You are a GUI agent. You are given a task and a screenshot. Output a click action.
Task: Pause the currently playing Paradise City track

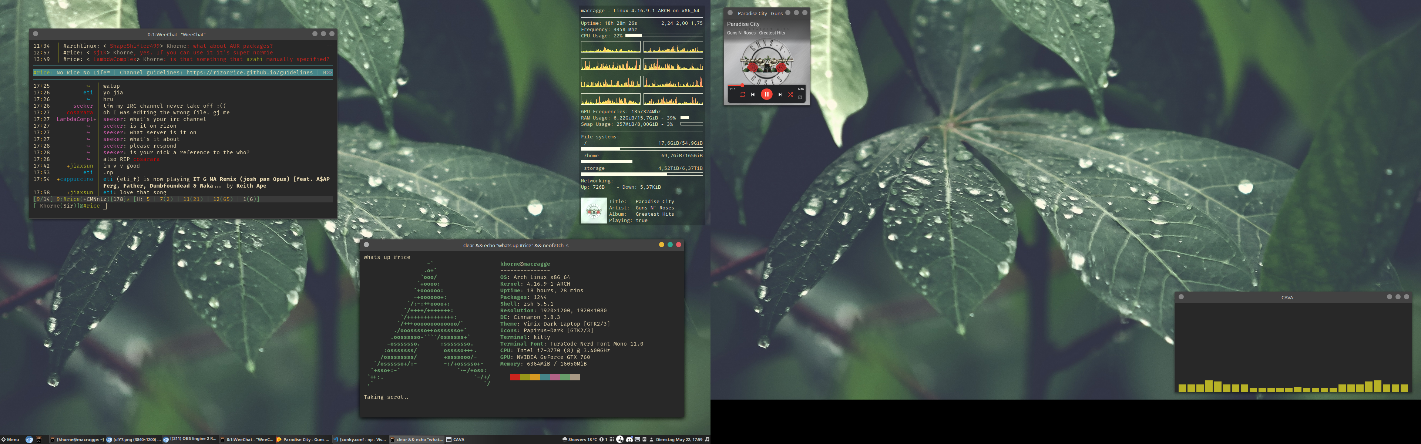tap(767, 94)
